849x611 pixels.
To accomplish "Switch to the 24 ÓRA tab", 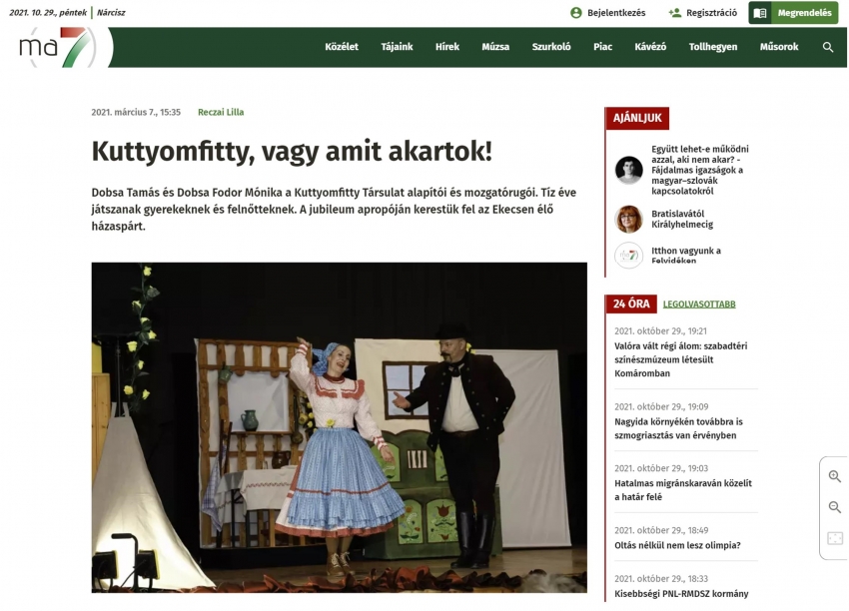I will [631, 304].
